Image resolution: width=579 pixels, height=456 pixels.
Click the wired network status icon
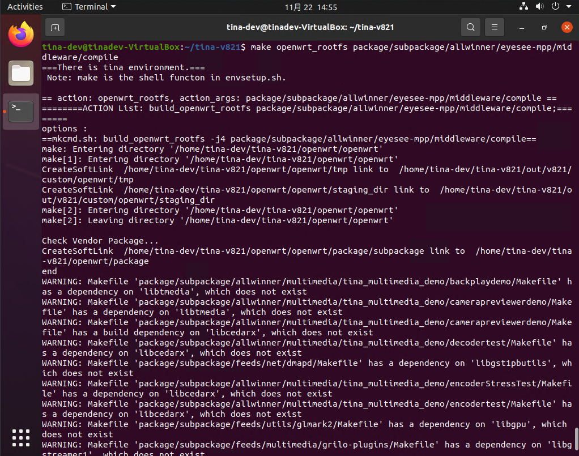(523, 7)
